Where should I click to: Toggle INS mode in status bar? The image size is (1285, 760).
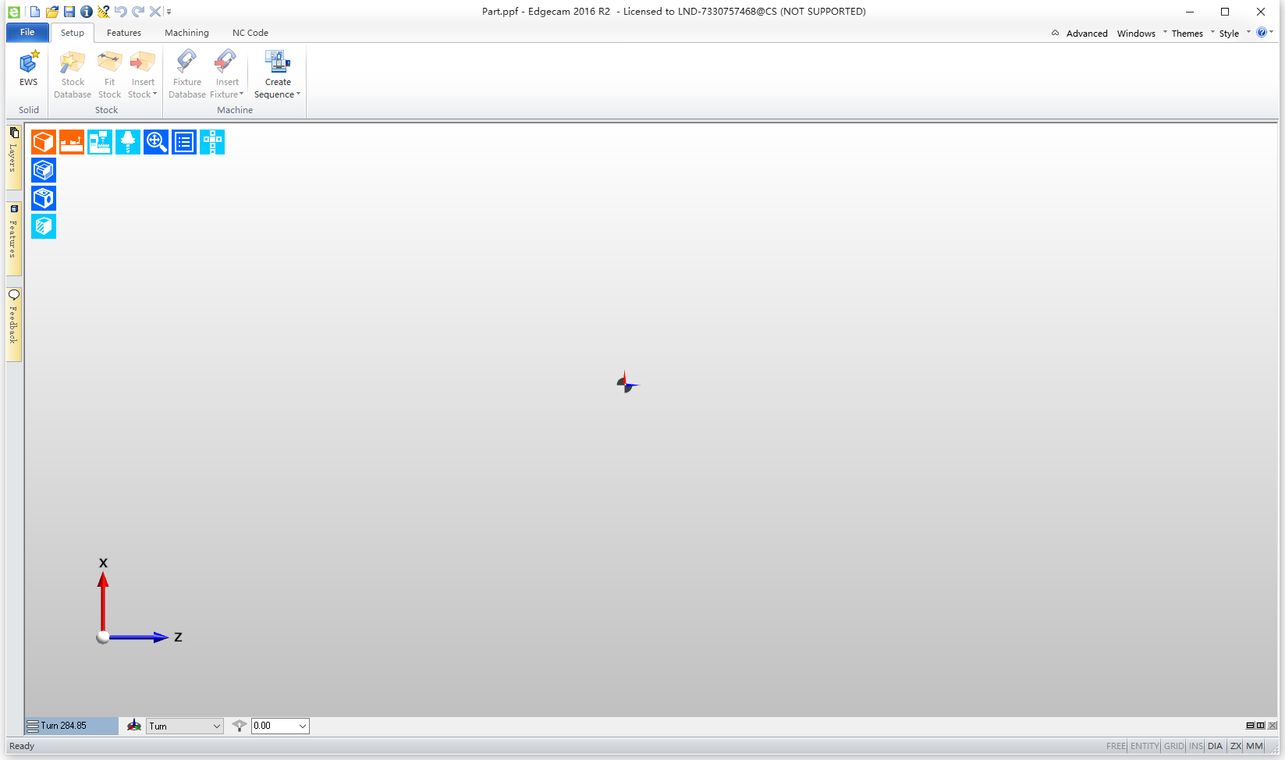click(x=1196, y=747)
